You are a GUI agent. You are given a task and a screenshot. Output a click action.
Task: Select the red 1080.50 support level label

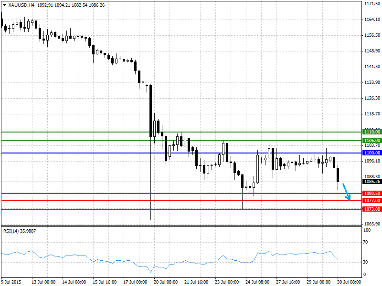coord(372,194)
